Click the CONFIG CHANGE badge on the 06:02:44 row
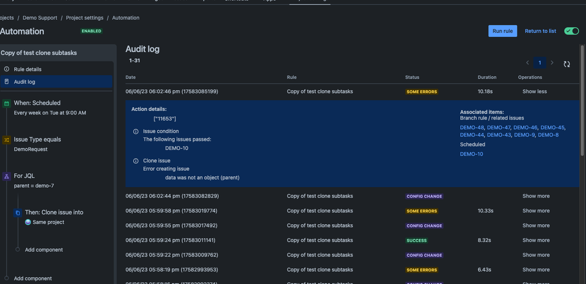The height and width of the screenshot is (284, 586). point(424,196)
